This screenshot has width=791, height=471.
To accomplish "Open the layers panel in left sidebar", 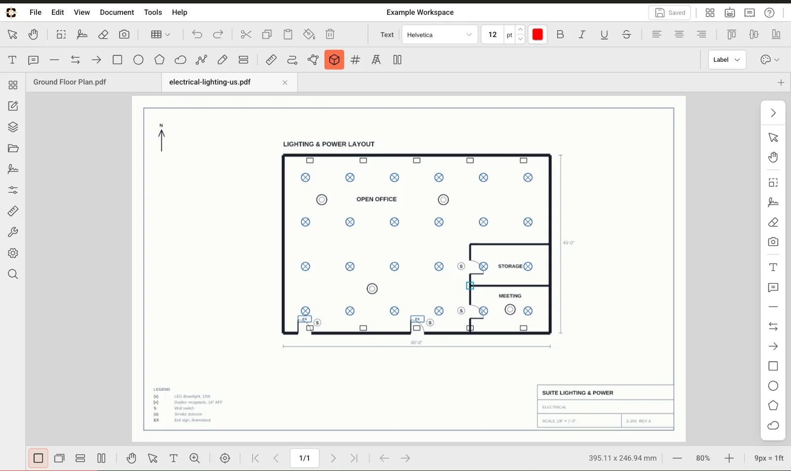I will [x=13, y=128].
